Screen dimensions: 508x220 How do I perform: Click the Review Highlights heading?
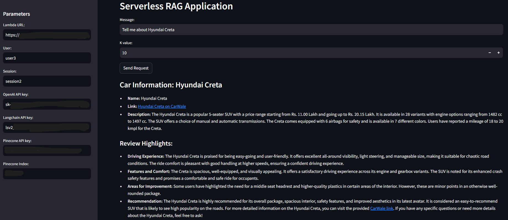(x=146, y=143)
